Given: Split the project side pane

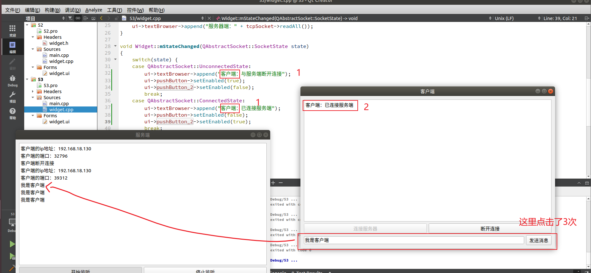Looking at the screenshot, I should [x=86, y=18].
